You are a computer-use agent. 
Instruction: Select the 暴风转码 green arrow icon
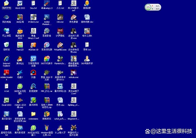33,100
